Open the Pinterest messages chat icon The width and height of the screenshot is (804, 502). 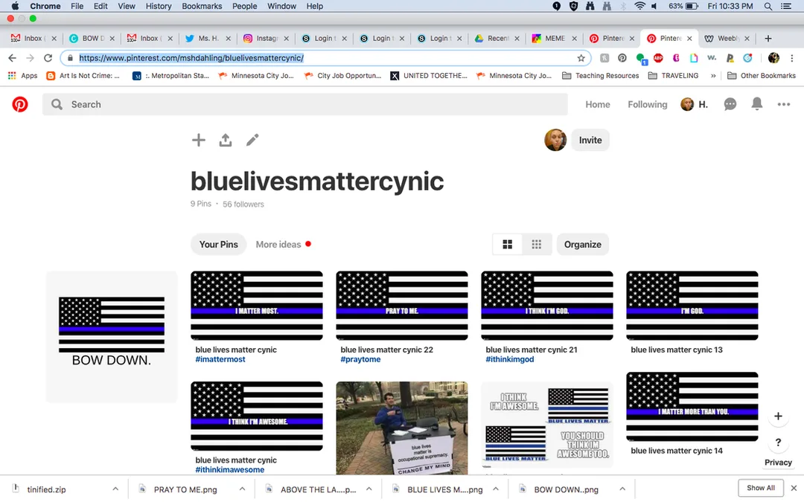(x=730, y=105)
